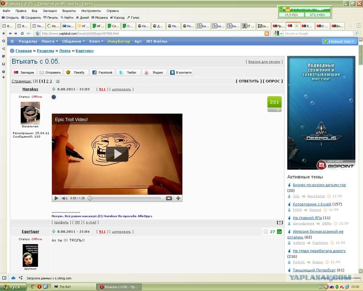
Task: Go to page 2 of the topic
Action: 47,81
